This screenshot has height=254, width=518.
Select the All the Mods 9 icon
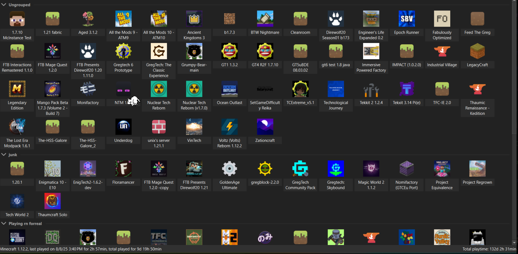coord(123,19)
